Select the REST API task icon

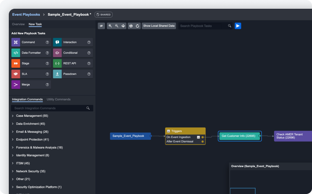(57, 63)
